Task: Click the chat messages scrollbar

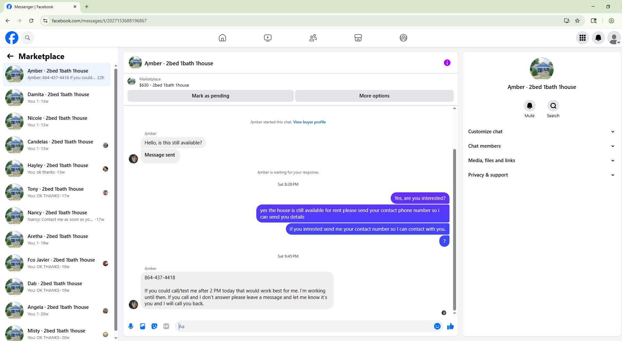Action: (455, 230)
